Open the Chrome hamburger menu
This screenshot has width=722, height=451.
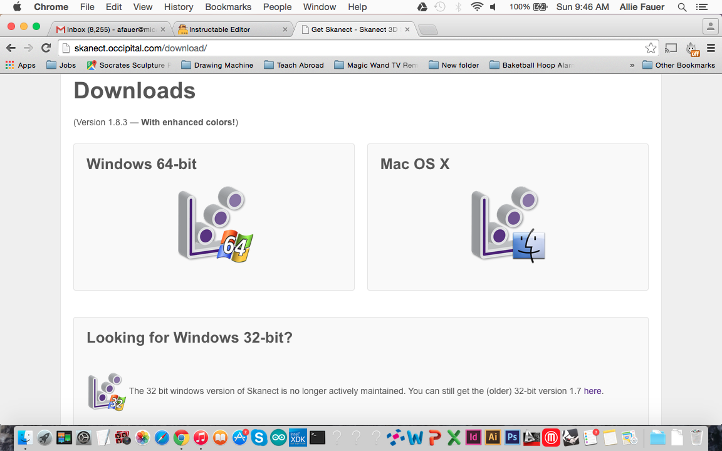tap(711, 48)
